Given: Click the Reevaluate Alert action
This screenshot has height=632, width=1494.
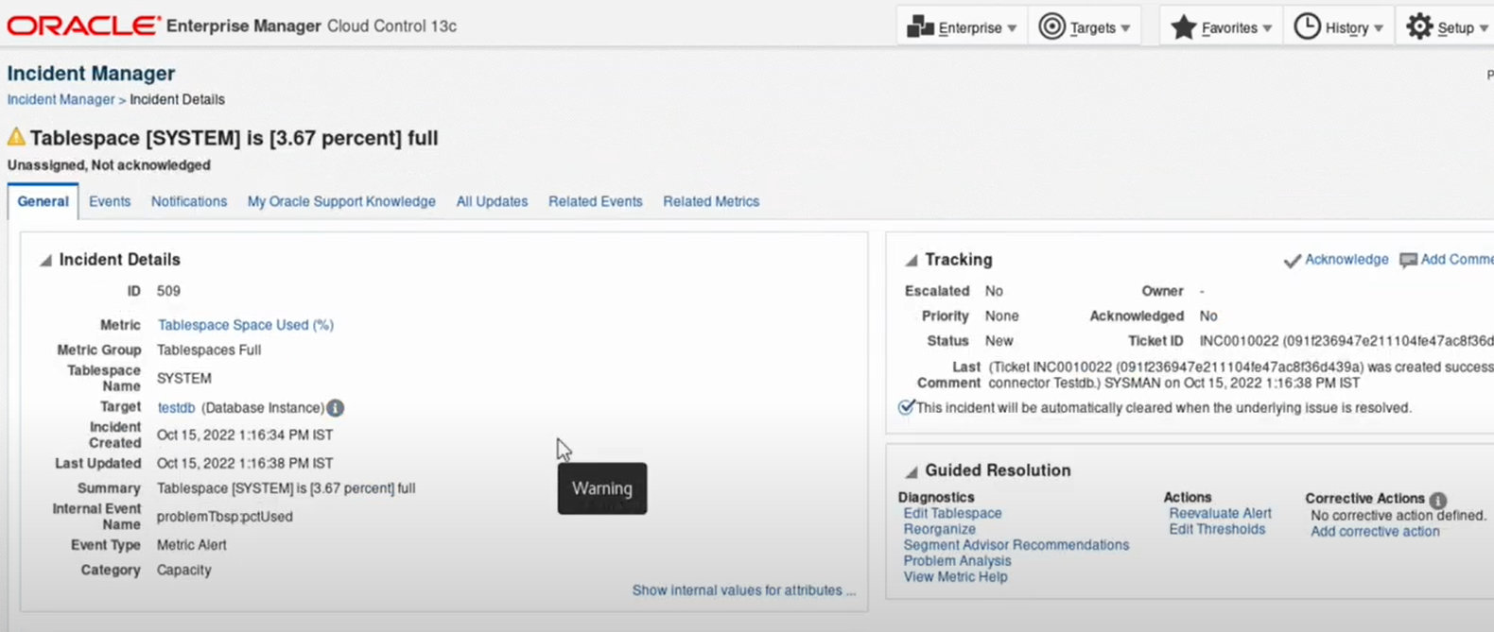Looking at the screenshot, I should click(x=1220, y=513).
